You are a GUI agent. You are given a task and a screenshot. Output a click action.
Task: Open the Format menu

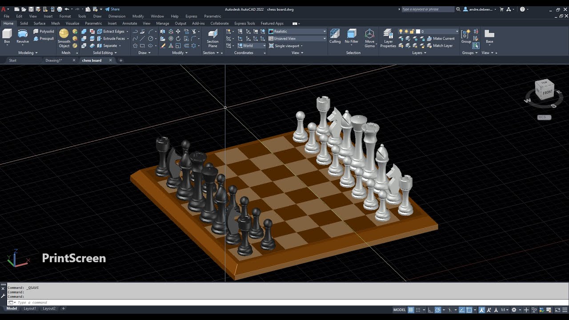(x=65, y=16)
